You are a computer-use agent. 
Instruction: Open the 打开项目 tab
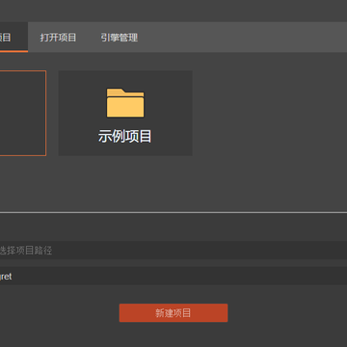point(58,38)
